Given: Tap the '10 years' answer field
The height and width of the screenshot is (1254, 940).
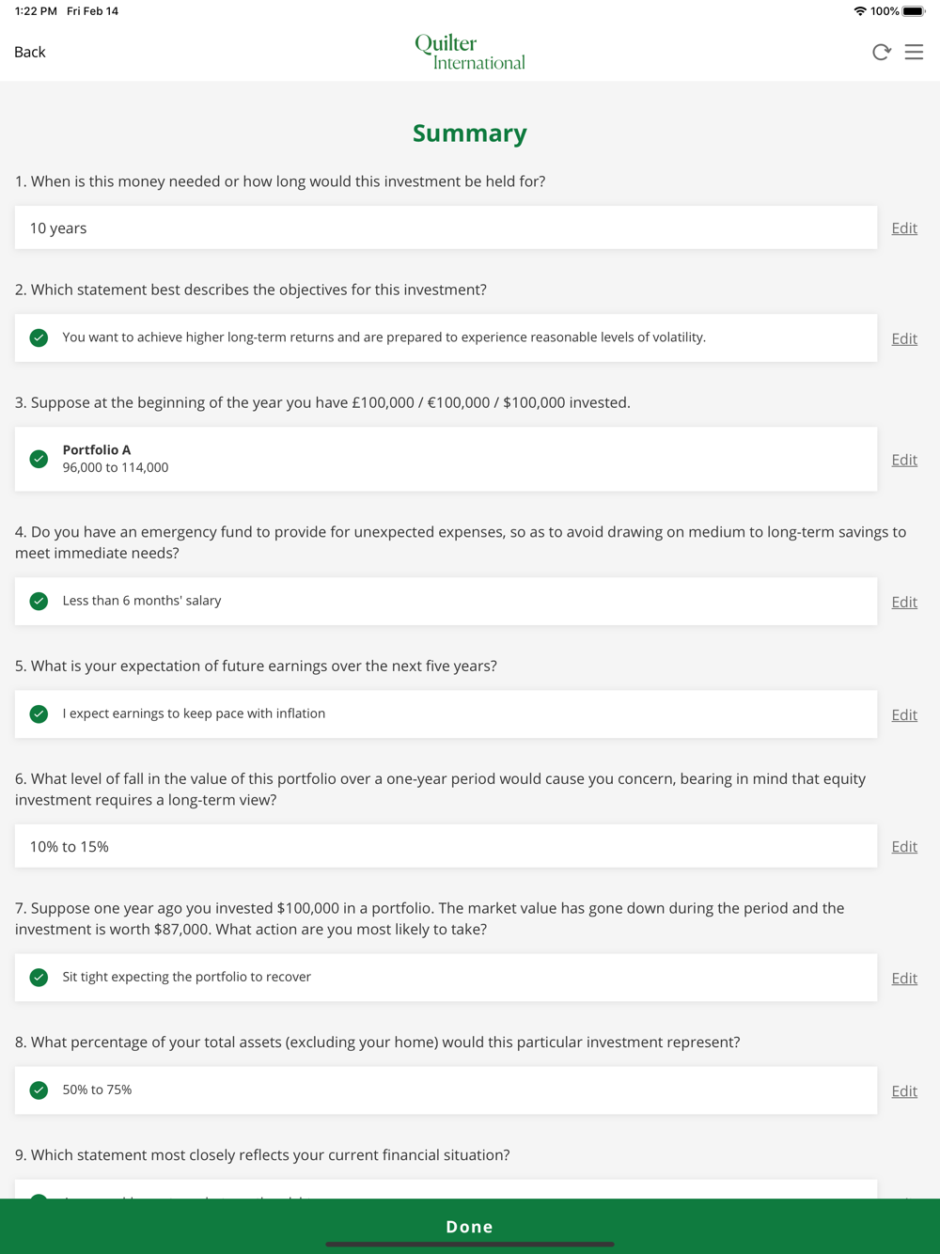Looking at the screenshot, I should 446,228.
